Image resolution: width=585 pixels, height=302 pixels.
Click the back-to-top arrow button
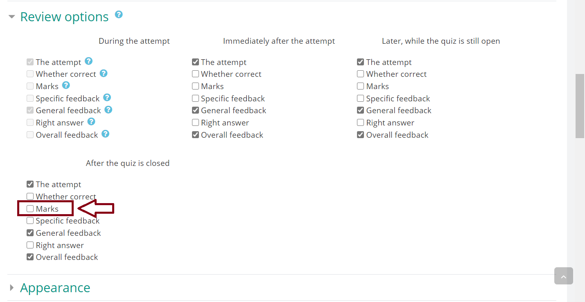563,276
